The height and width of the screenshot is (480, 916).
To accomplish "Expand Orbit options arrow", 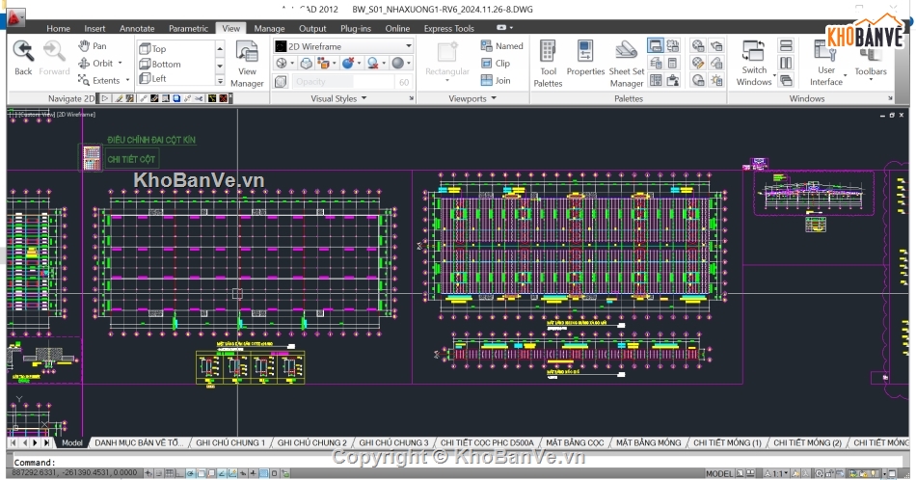I will (121, 63).
